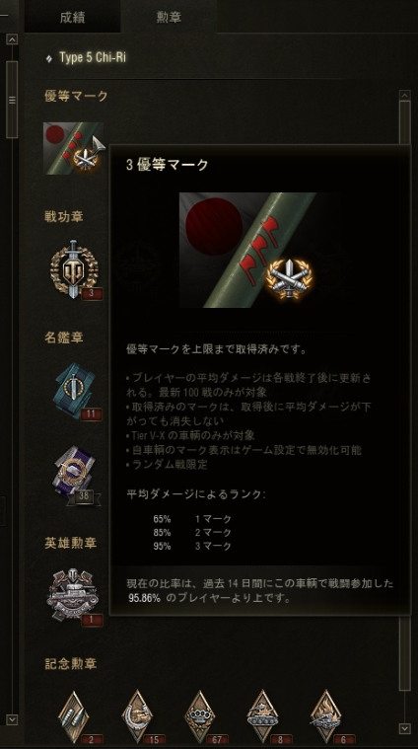Select the sword-and-shield medal with count 3

(75, 269)
